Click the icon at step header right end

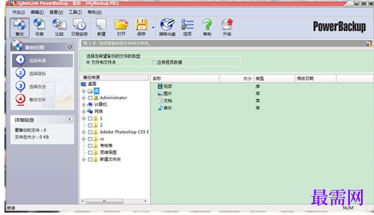369,43
